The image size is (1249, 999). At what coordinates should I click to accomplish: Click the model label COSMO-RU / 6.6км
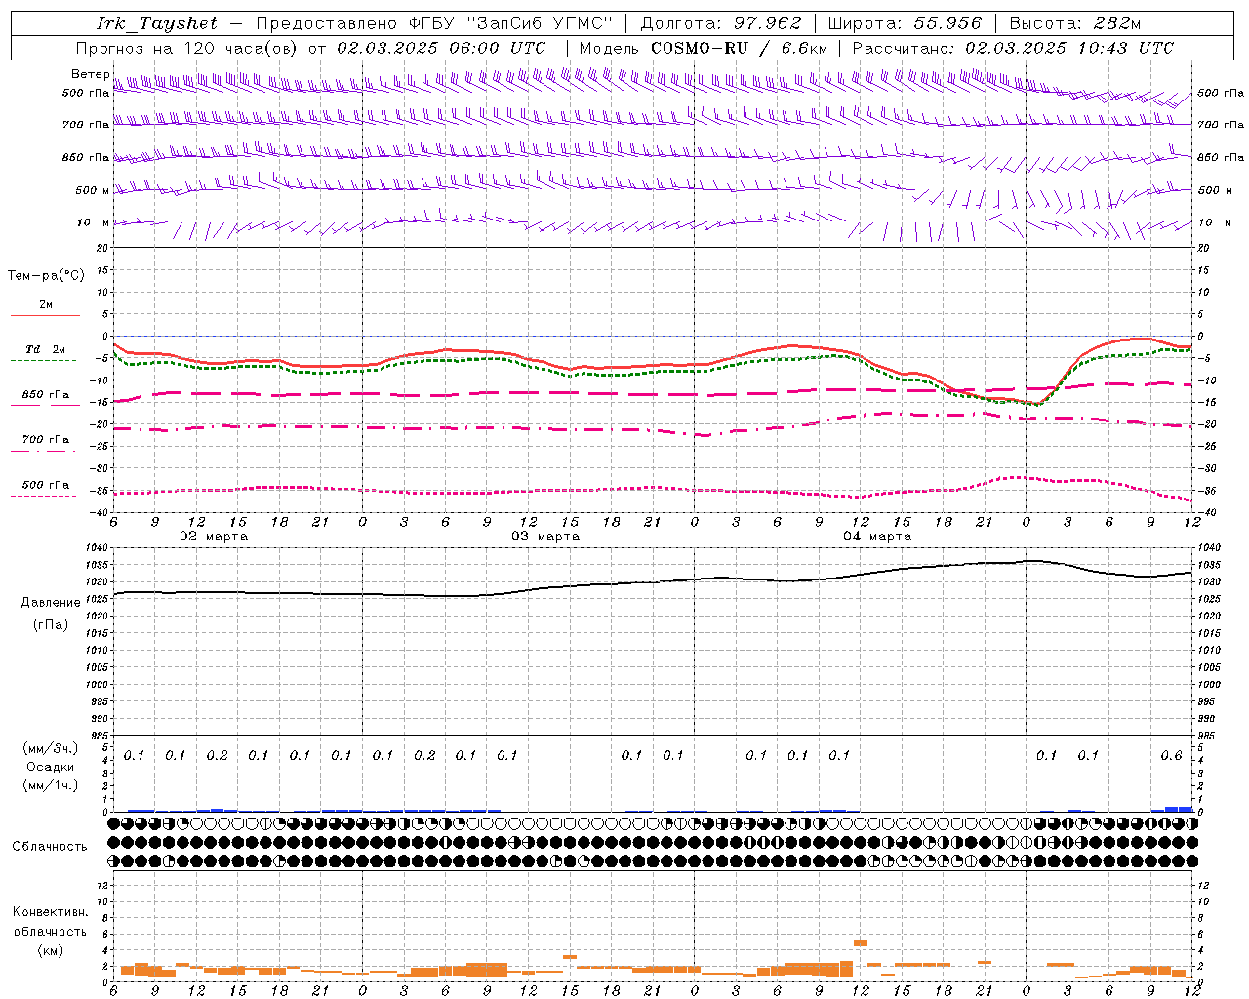click(739, 48)
